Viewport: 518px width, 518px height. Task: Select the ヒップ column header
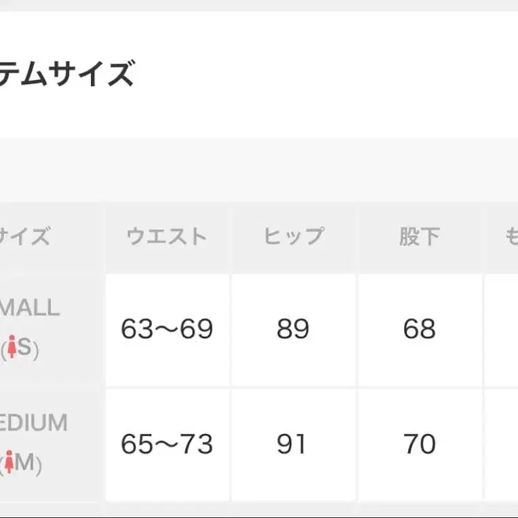coord(293,237)
